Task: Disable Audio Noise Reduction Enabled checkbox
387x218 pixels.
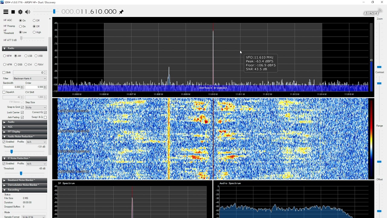Action: (x=4, y=142)
